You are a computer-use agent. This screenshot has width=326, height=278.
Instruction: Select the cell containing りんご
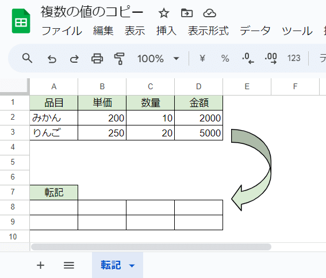tap(54, 133)
